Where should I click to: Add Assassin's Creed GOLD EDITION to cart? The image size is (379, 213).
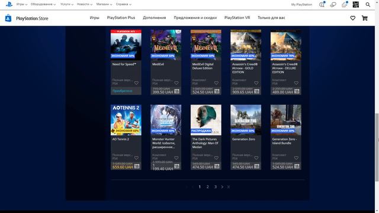[256, 92]
